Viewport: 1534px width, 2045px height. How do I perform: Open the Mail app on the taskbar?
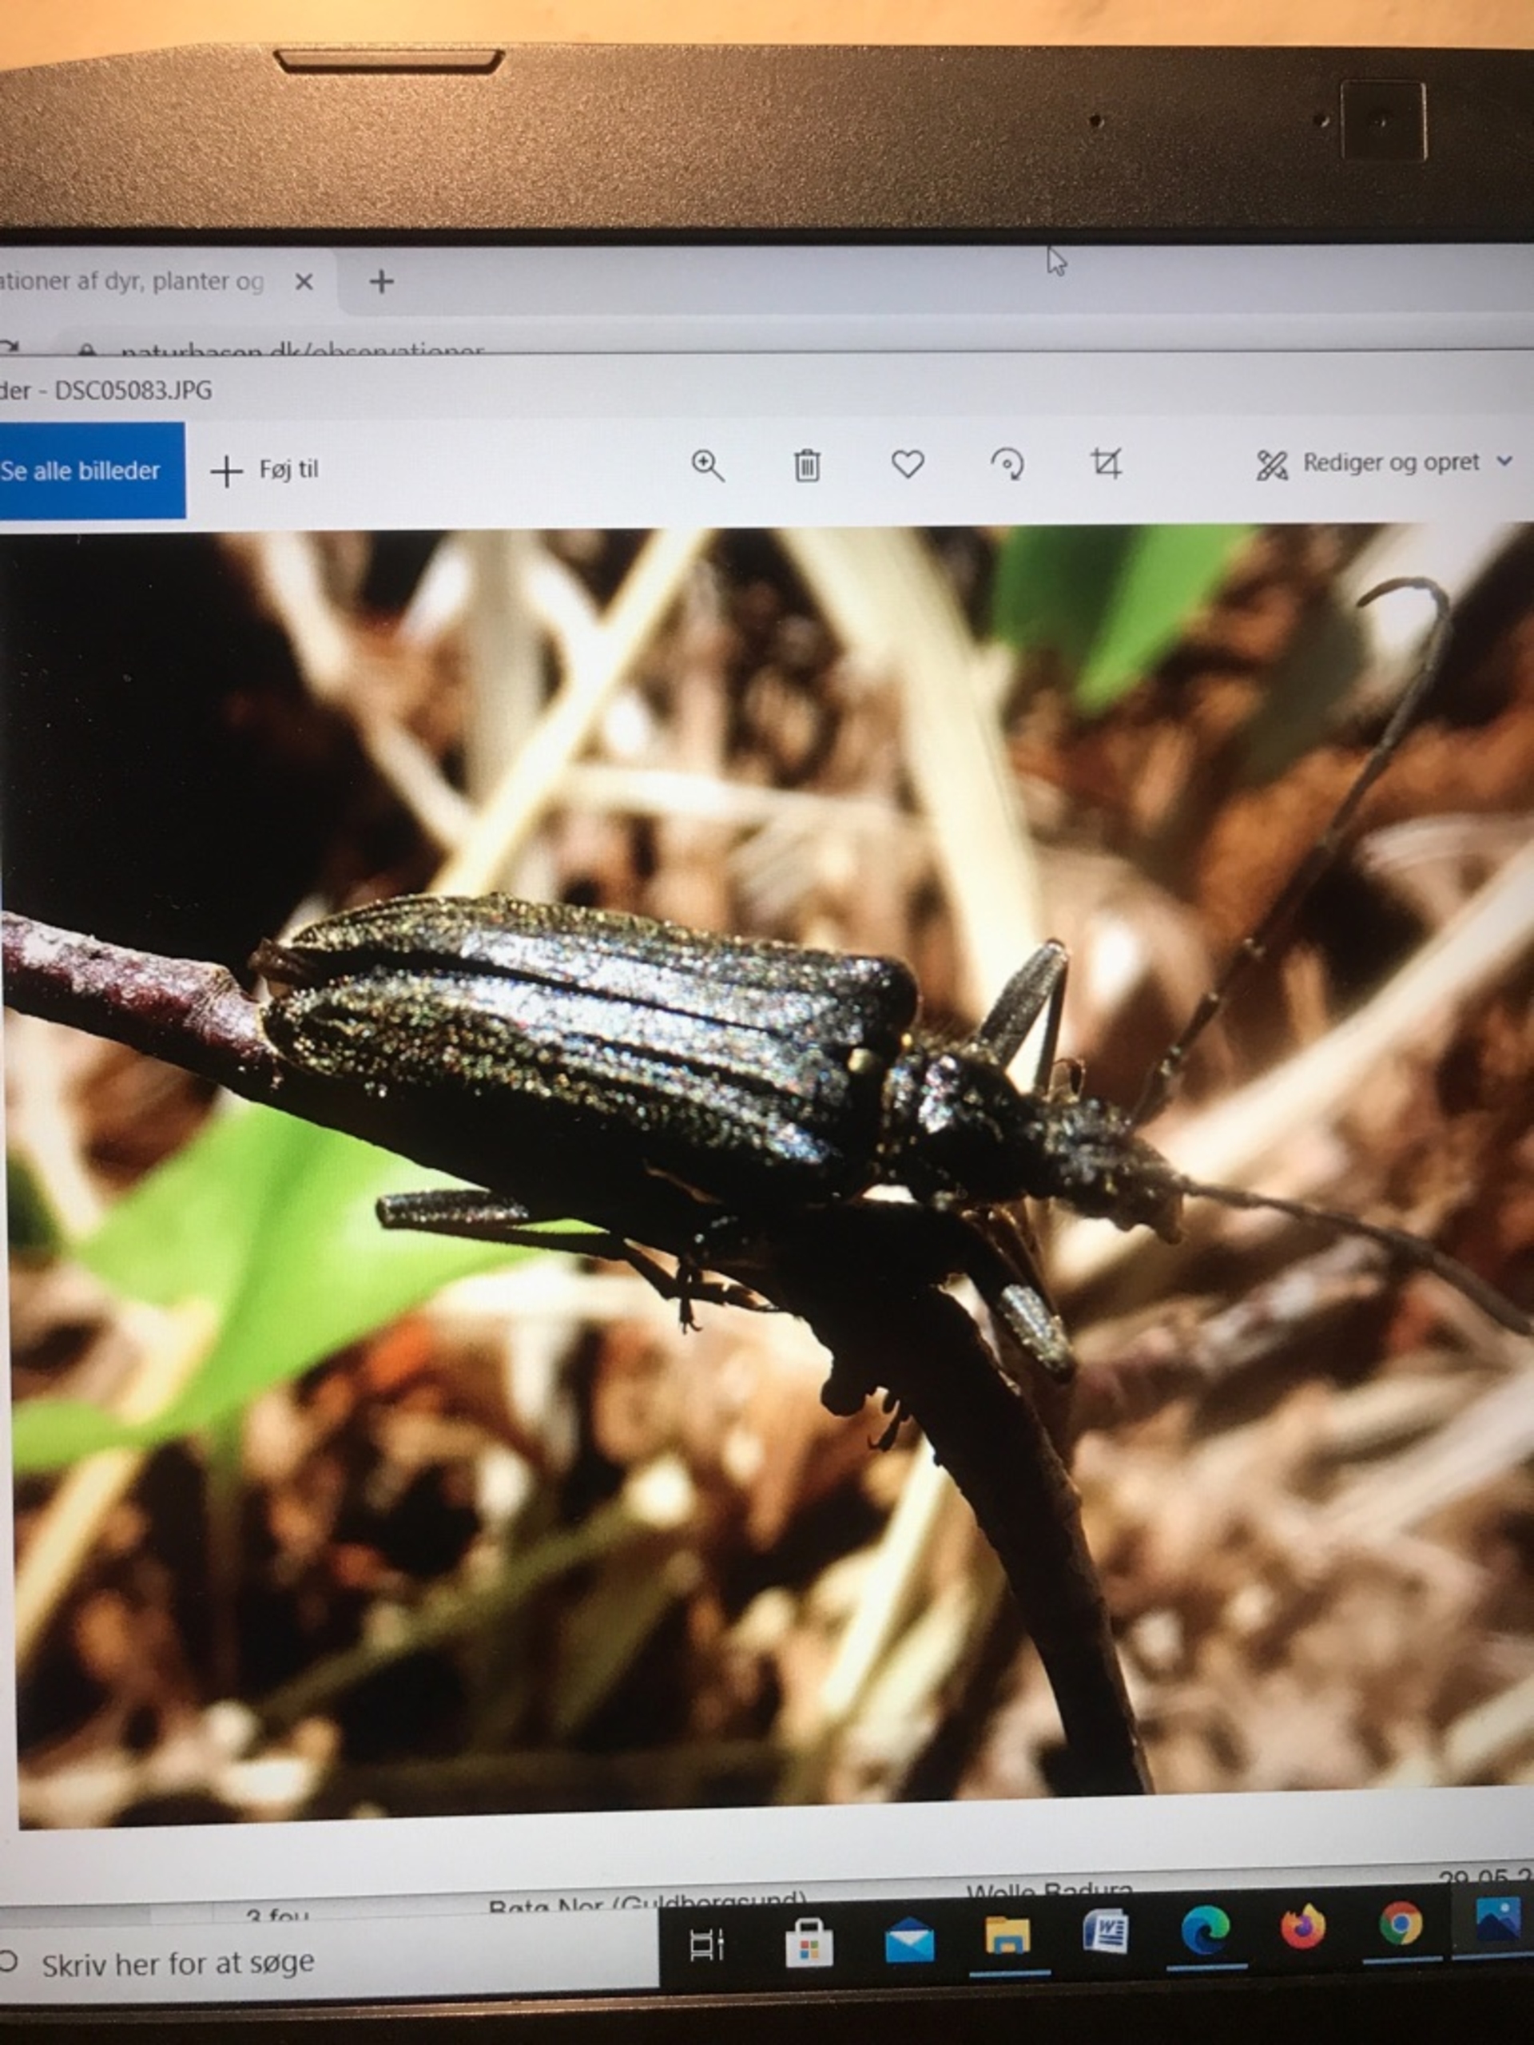[909, 1941]
